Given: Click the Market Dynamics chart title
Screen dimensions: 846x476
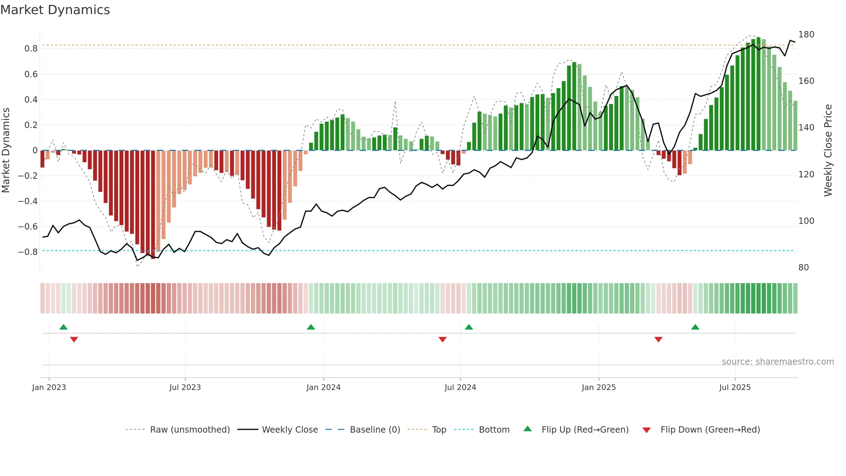Looking at the screenshot, I should [55, 10].
